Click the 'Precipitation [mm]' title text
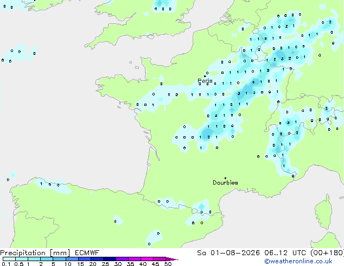This screenshot has width=344, height=266. pos(35,253)
